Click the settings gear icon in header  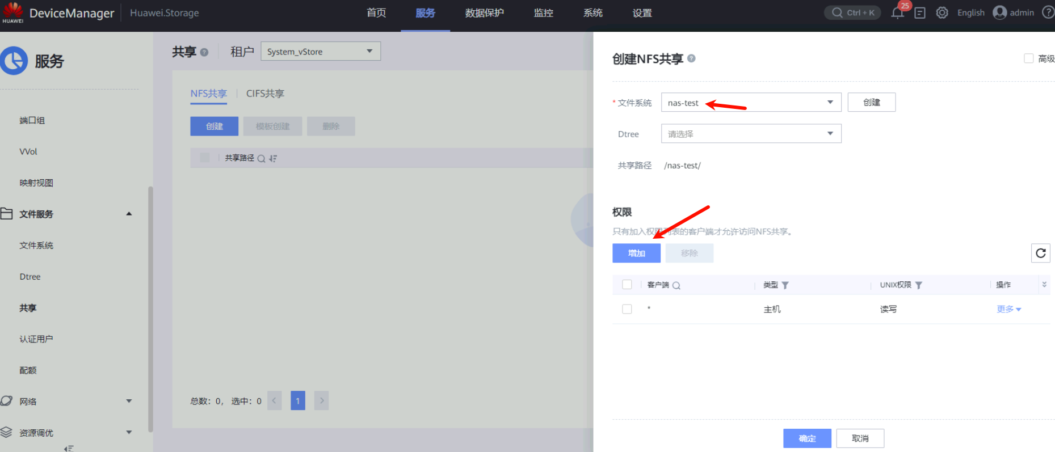pyautogui.click(x=942, y=12)
